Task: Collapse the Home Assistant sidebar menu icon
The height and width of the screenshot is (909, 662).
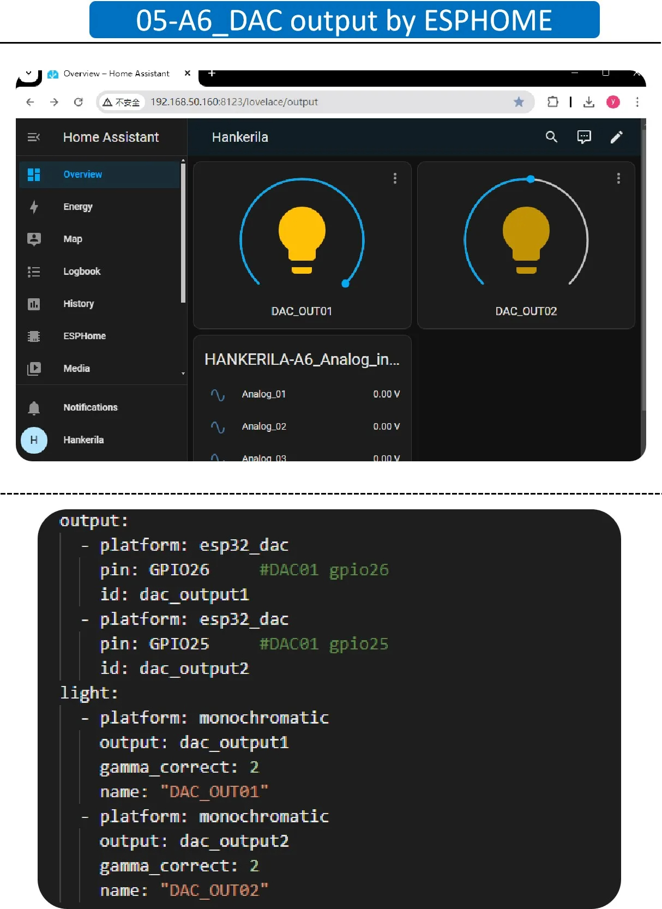Action: click(x=34, y=137)
